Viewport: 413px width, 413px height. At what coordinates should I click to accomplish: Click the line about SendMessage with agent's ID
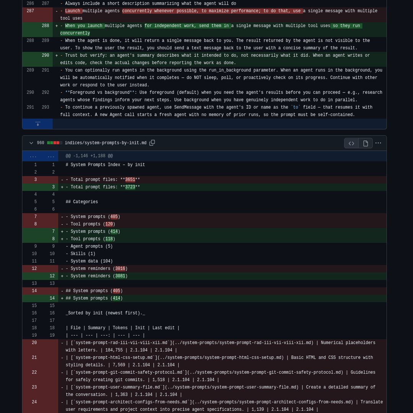pos(204,111)
